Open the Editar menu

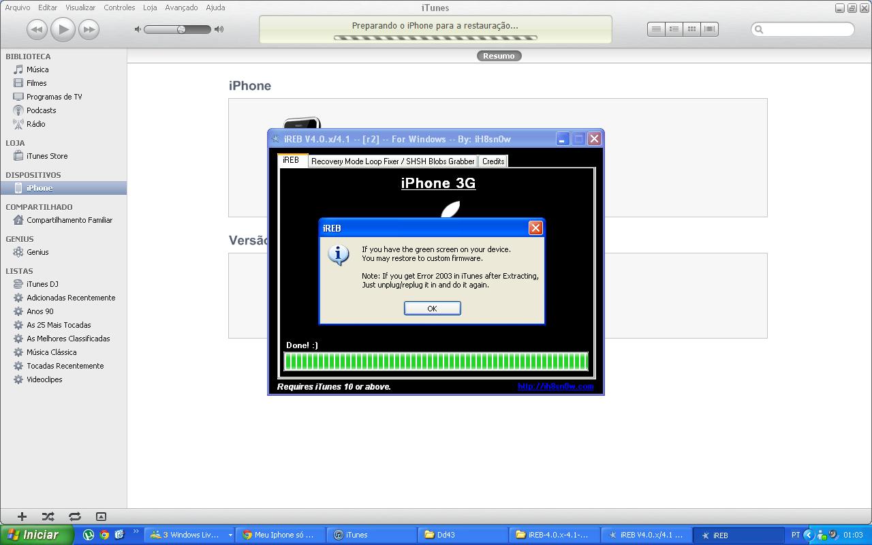48,7
